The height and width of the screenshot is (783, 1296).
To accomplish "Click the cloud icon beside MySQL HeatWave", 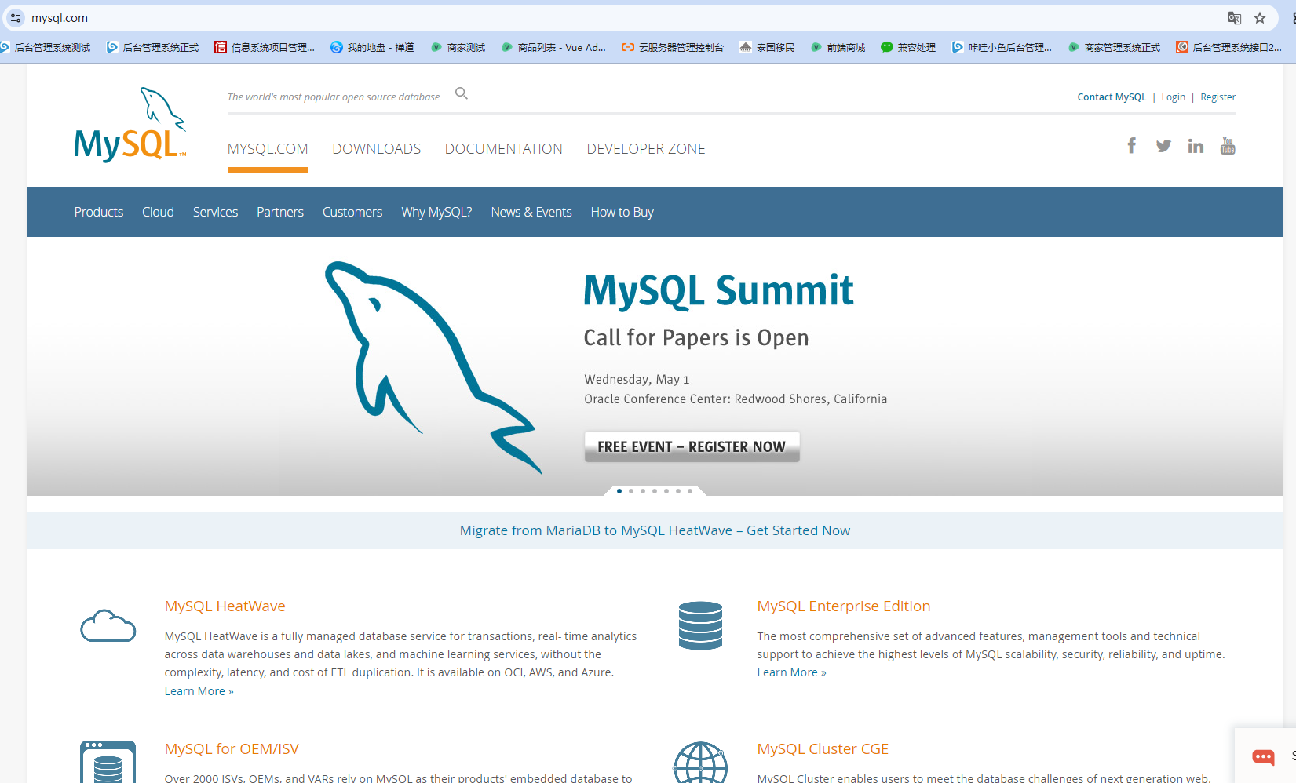I will tap(108, 626).
